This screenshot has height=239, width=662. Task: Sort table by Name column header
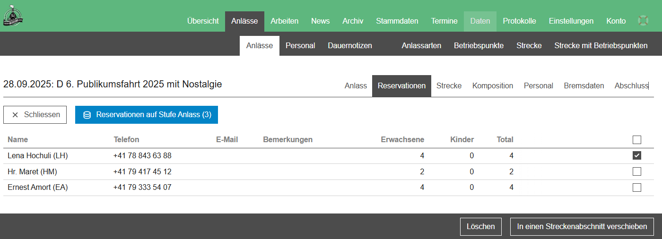point(18,140)
